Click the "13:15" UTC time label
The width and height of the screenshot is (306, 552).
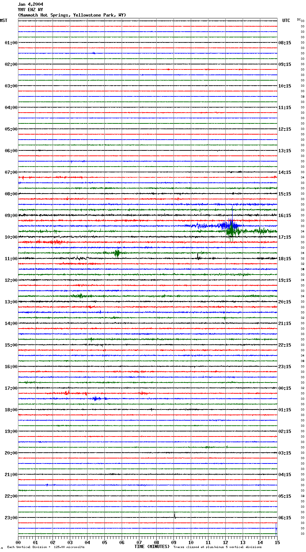click(285, 151)
